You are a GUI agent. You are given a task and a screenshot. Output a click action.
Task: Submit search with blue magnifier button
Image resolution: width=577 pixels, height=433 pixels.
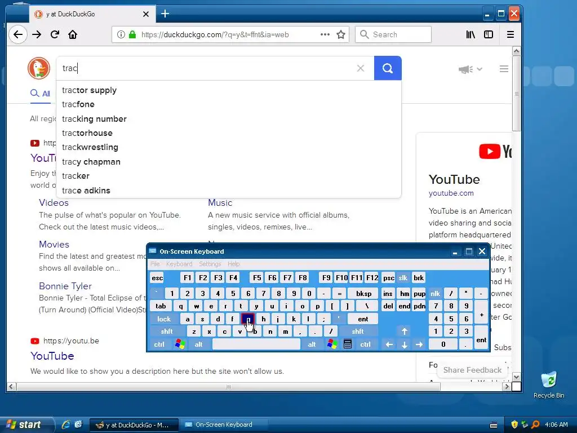coord(388,68)
